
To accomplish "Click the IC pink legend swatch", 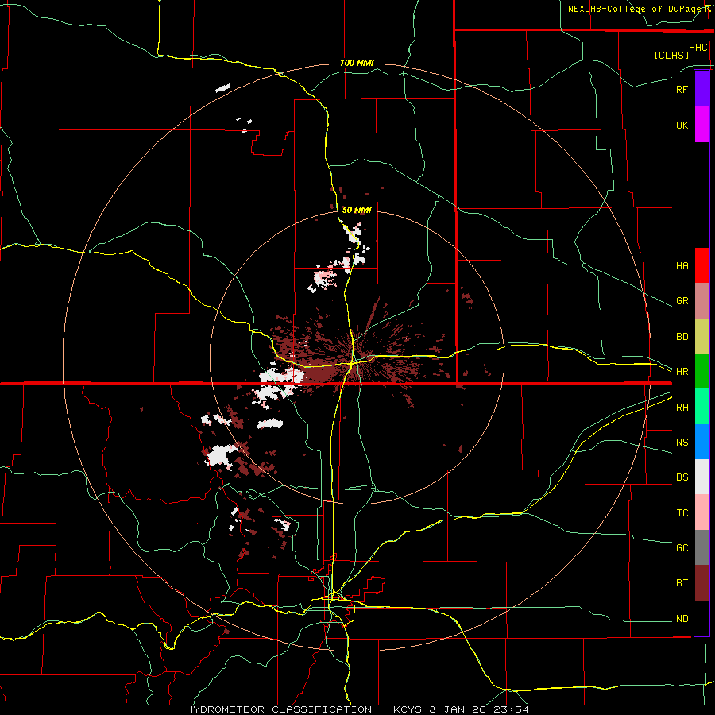I will coord(701,512).
